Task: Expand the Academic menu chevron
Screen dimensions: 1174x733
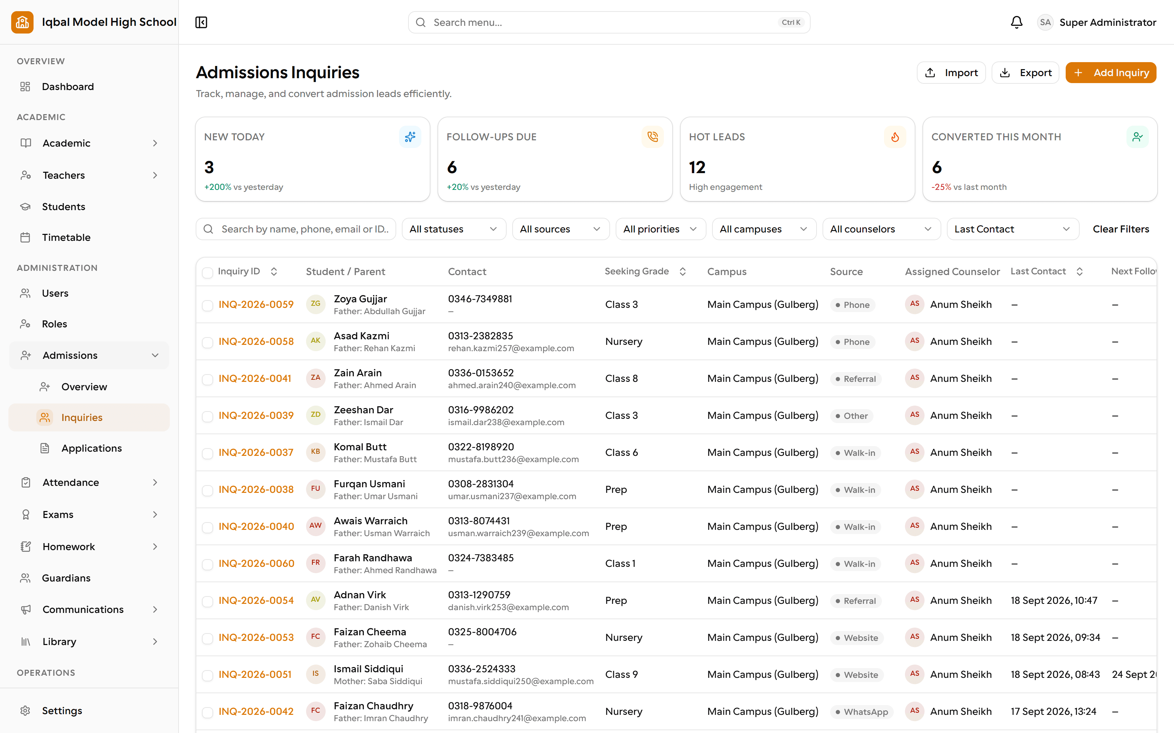Action: 155,143
